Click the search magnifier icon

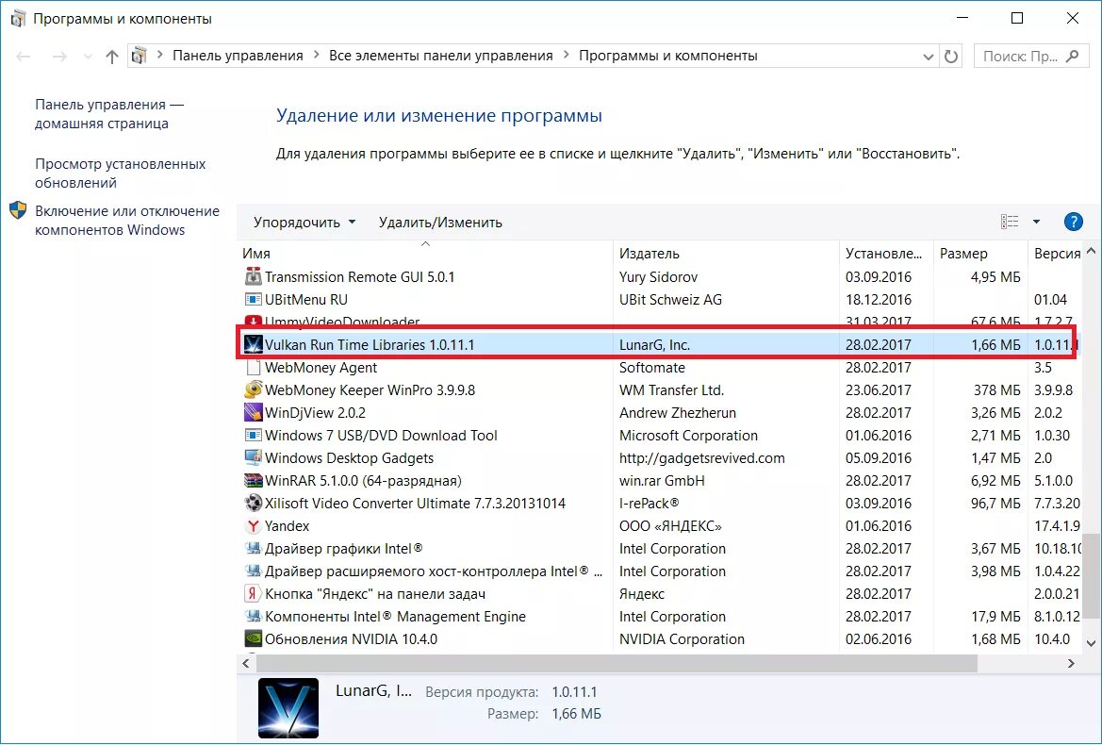[x=1073, y=57]
